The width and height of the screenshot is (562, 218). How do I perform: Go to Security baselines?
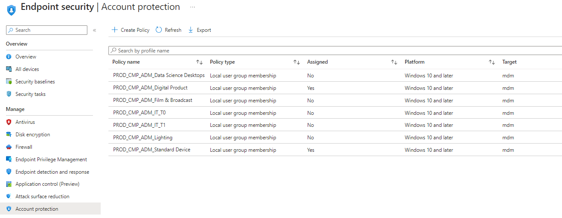(x=35, y=82)
